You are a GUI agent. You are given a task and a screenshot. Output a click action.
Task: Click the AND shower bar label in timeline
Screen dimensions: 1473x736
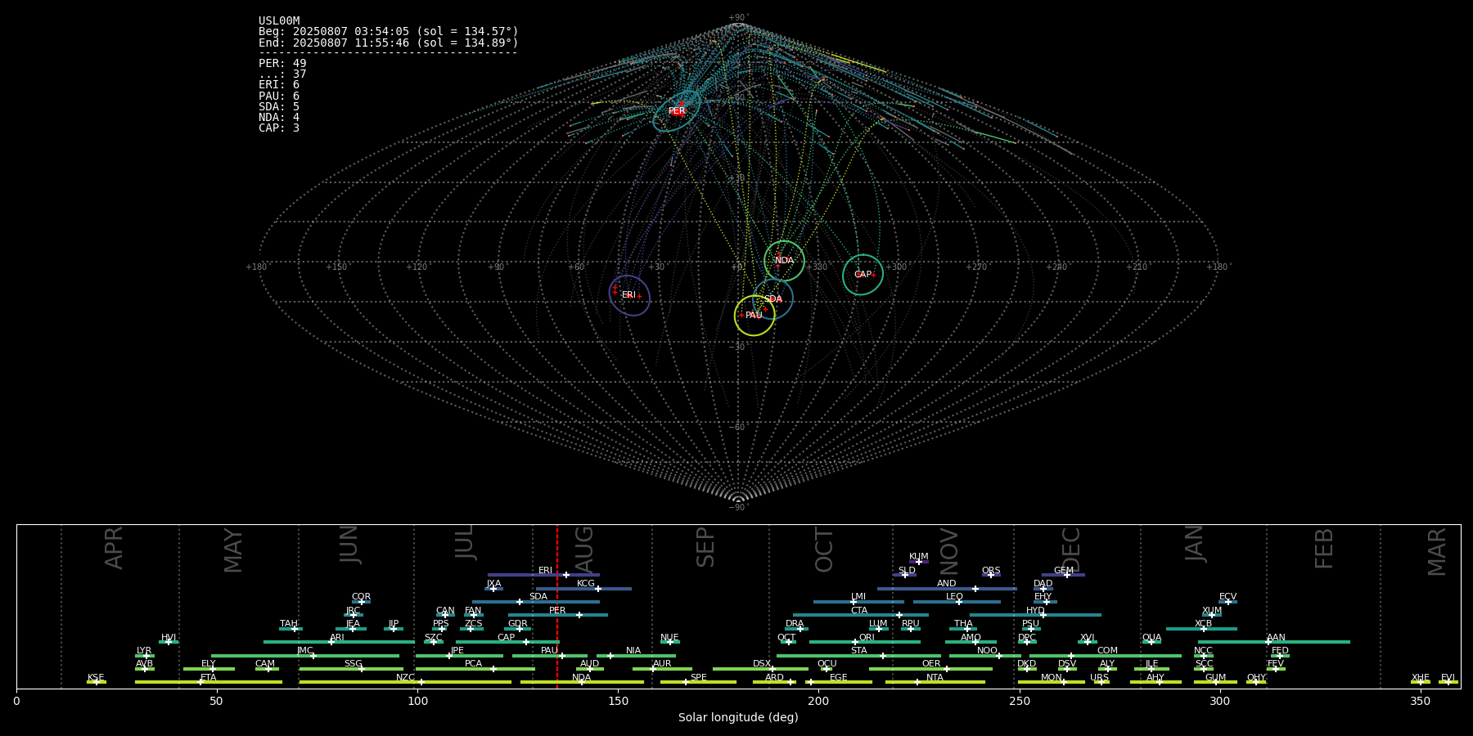point(946,584)
